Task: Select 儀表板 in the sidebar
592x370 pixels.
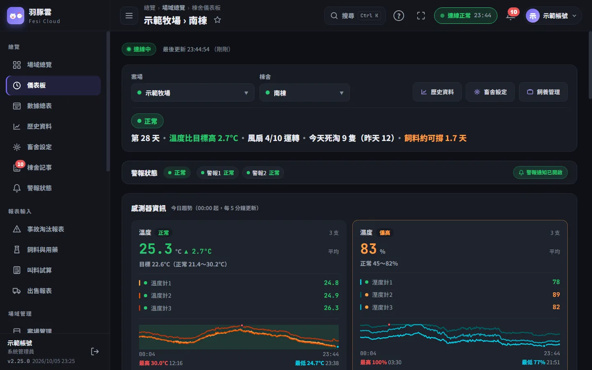Action: (x=53, y=86)
